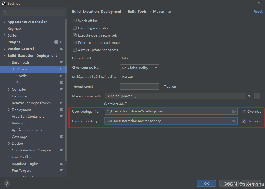Click Build, Execution, Deployment breadcrumb
This screenshot has width=265, height=189.
tap(97, 11)
